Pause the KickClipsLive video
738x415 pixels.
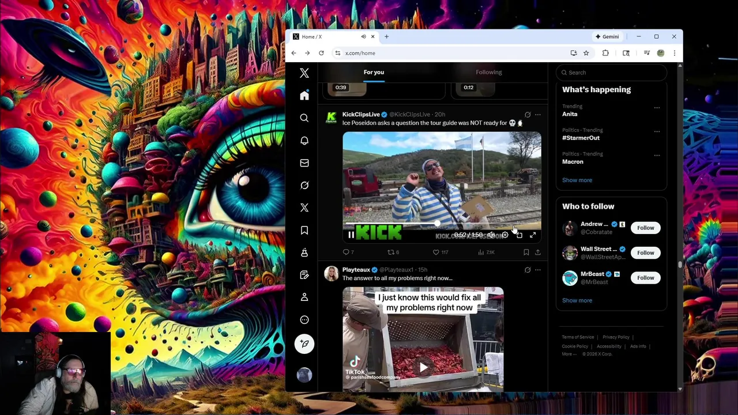[351, 235]
